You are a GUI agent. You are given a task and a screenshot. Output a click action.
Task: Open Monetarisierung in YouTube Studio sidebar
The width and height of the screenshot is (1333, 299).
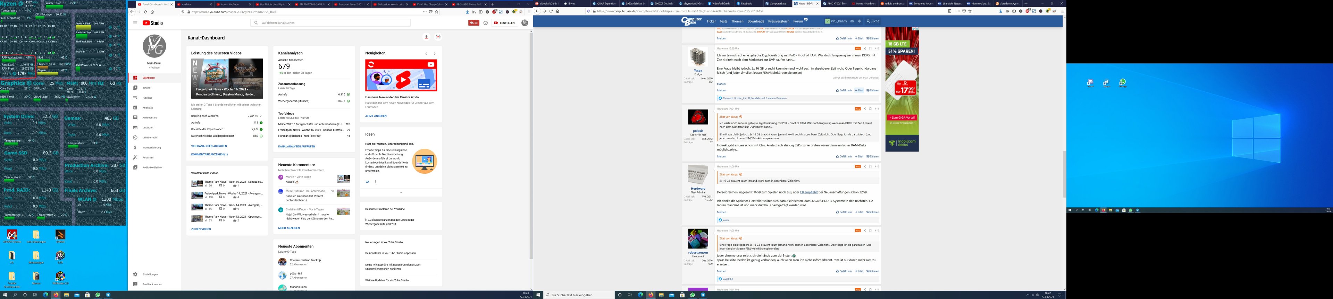154,147
